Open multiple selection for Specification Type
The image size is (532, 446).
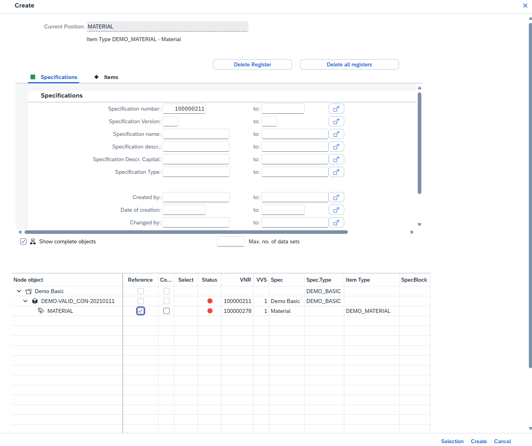(336, 172)
